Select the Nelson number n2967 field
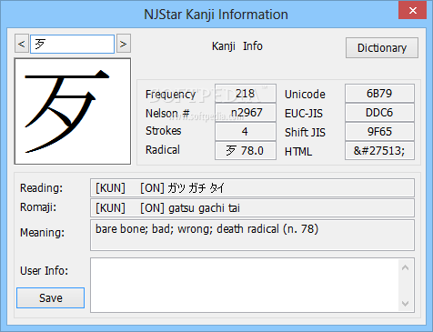Viewport: 433px width, 332px height. 246,113
